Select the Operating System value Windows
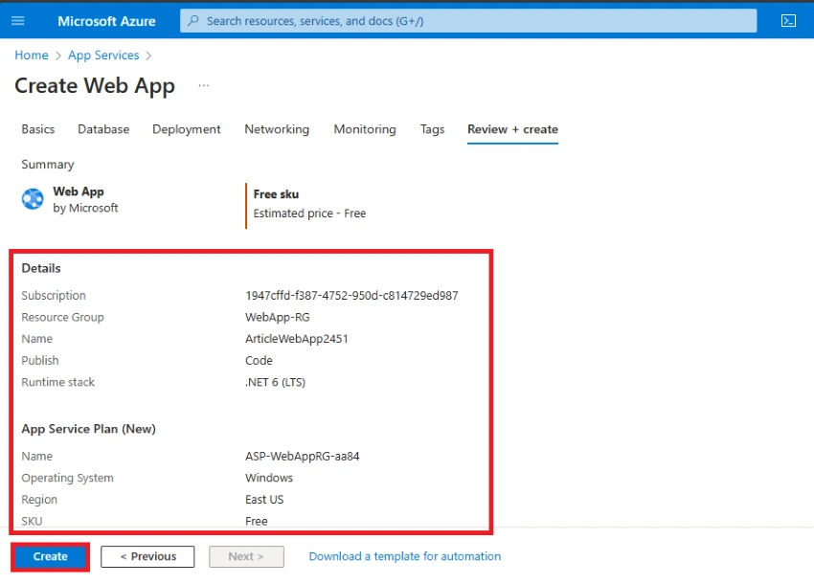This screenshot has height=584, width=814. click(269, 478)
